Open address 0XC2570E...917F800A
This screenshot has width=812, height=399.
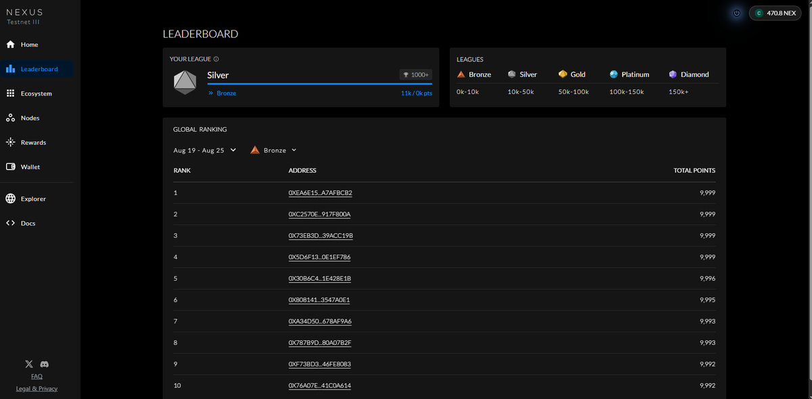pos(319,214)
